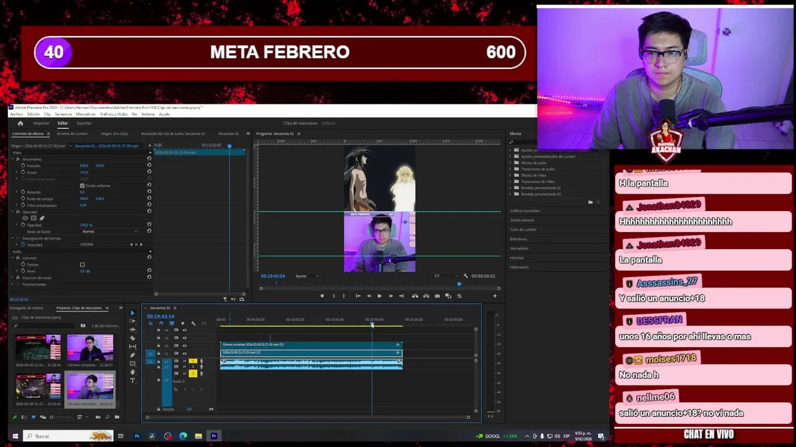Open Find magnifier in Project panel footer
The width and height of the screenshot is (796, 447).
point(108,417)
